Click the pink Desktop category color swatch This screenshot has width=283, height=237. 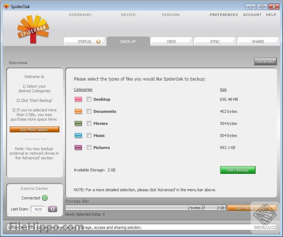click(78, 99)
